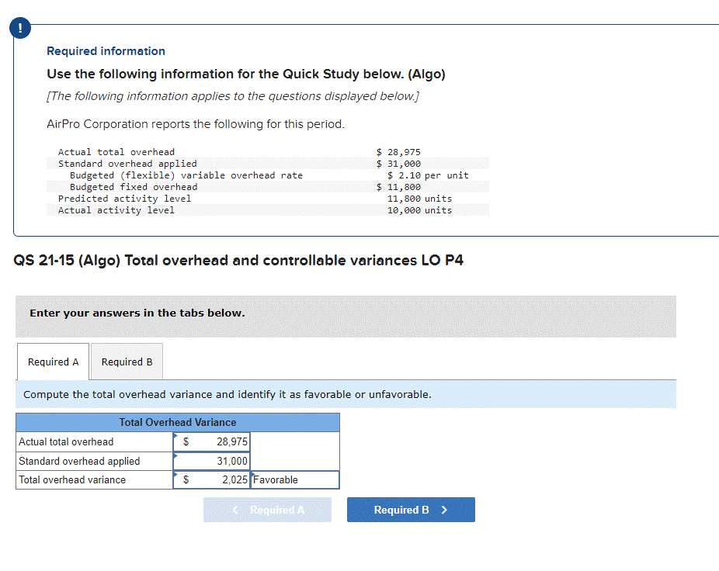This screenshot has width=719, height=571.
Task: Switch to the Required B tab
Action: tap(126, 362)
